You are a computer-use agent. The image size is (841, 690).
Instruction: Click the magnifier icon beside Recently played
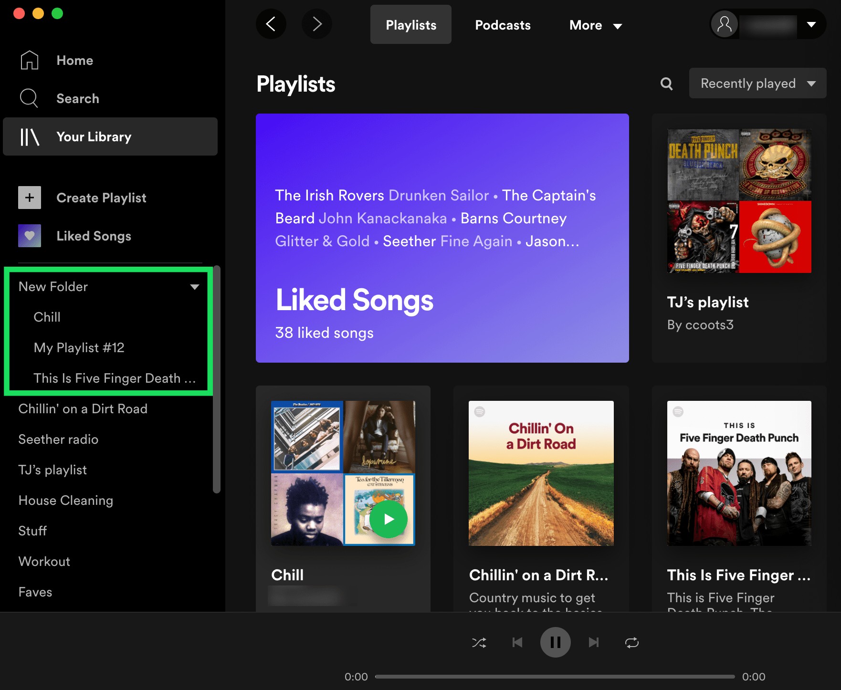click(667, 84)
